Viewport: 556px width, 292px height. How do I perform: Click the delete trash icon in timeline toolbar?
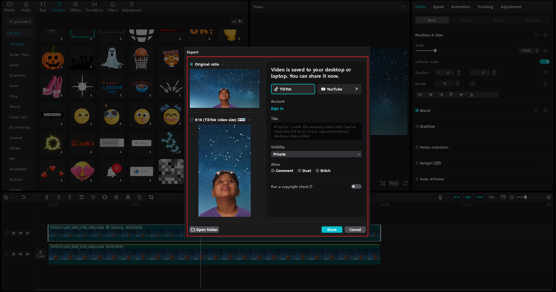(x=81, y=197)
